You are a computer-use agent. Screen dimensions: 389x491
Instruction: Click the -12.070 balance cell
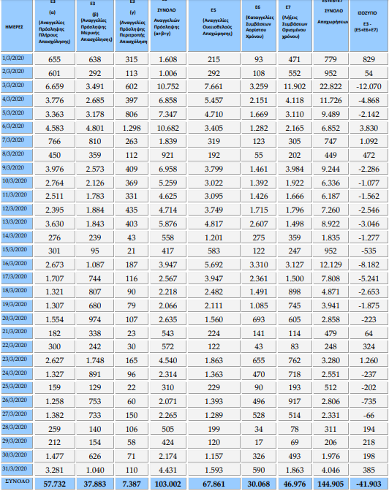point(369,87)
